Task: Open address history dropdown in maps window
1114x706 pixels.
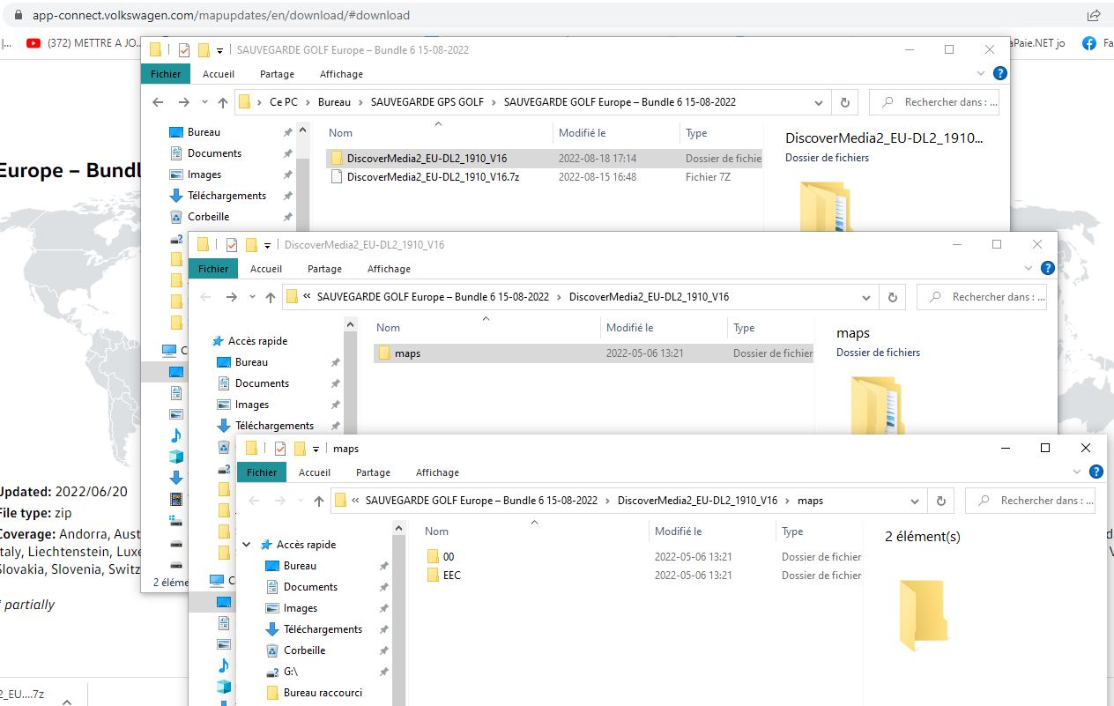Action: click(915, 501)
